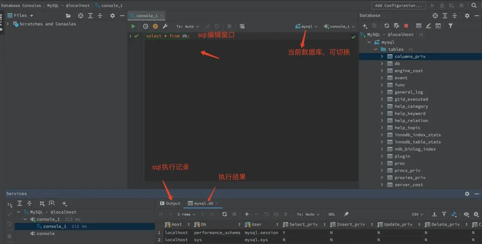Click the Add Configuration button

[398, 5]
